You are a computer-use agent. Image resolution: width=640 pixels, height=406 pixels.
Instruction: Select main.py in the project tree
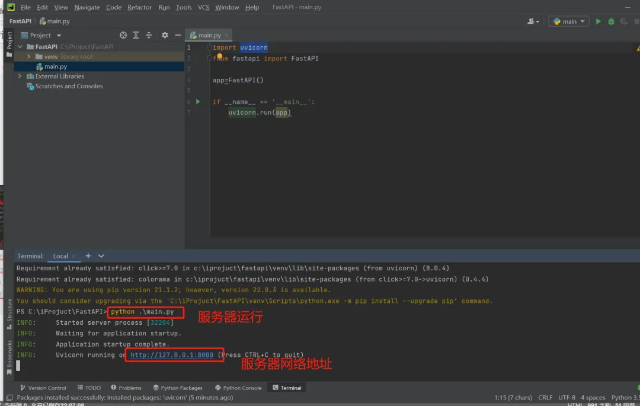pyautogui.click(x=56, y=66)
